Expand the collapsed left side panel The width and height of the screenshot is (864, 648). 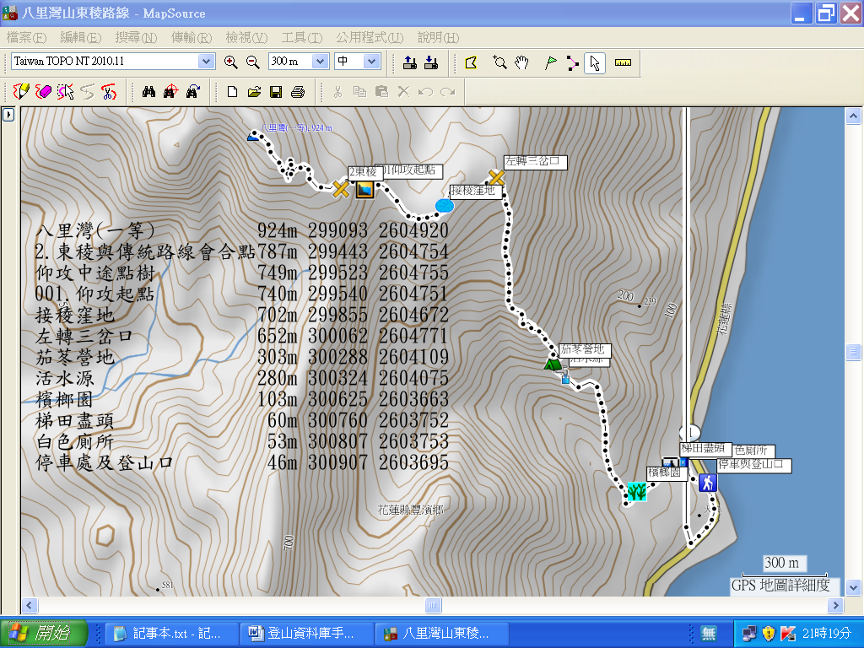tap(8, 115)
